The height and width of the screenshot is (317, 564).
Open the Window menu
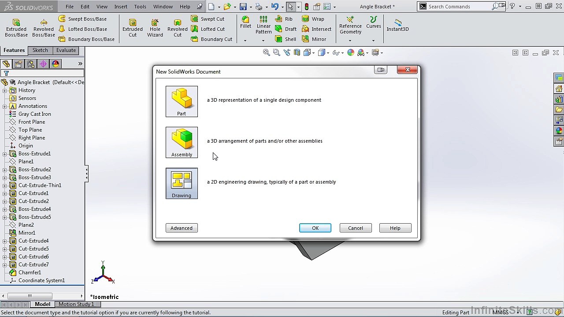(163, 7)
